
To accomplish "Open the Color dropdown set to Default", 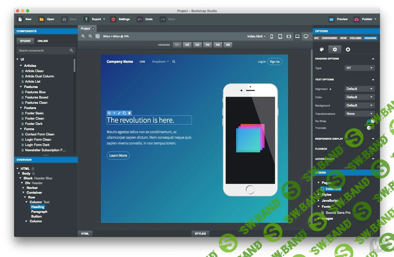I will coord(359,97).
